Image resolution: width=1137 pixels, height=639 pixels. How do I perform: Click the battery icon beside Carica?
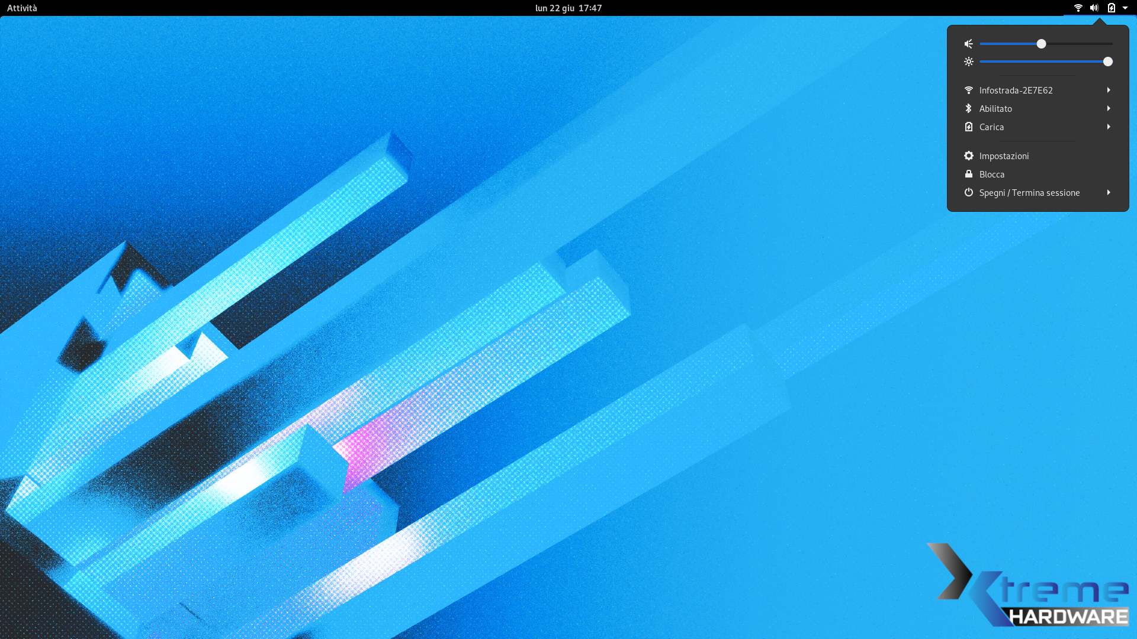[x=969, y=127]
